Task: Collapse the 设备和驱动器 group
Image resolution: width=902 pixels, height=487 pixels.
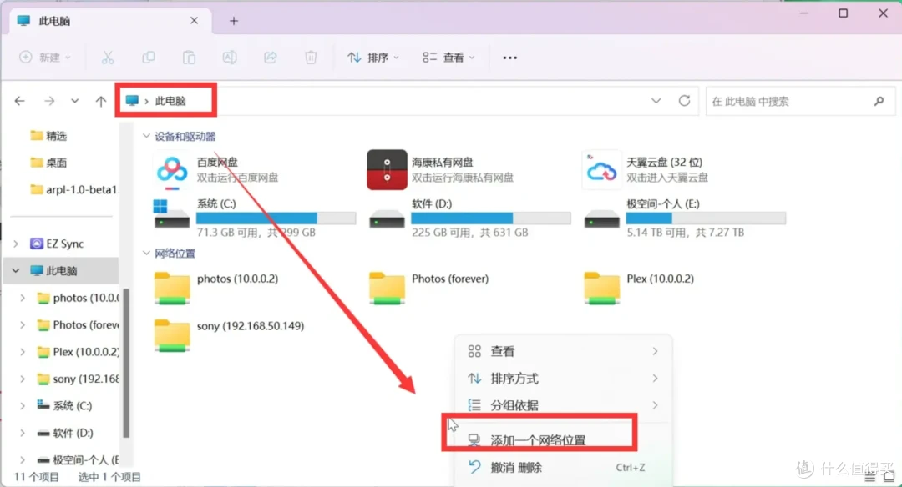Action: click(x=146, y=136)
